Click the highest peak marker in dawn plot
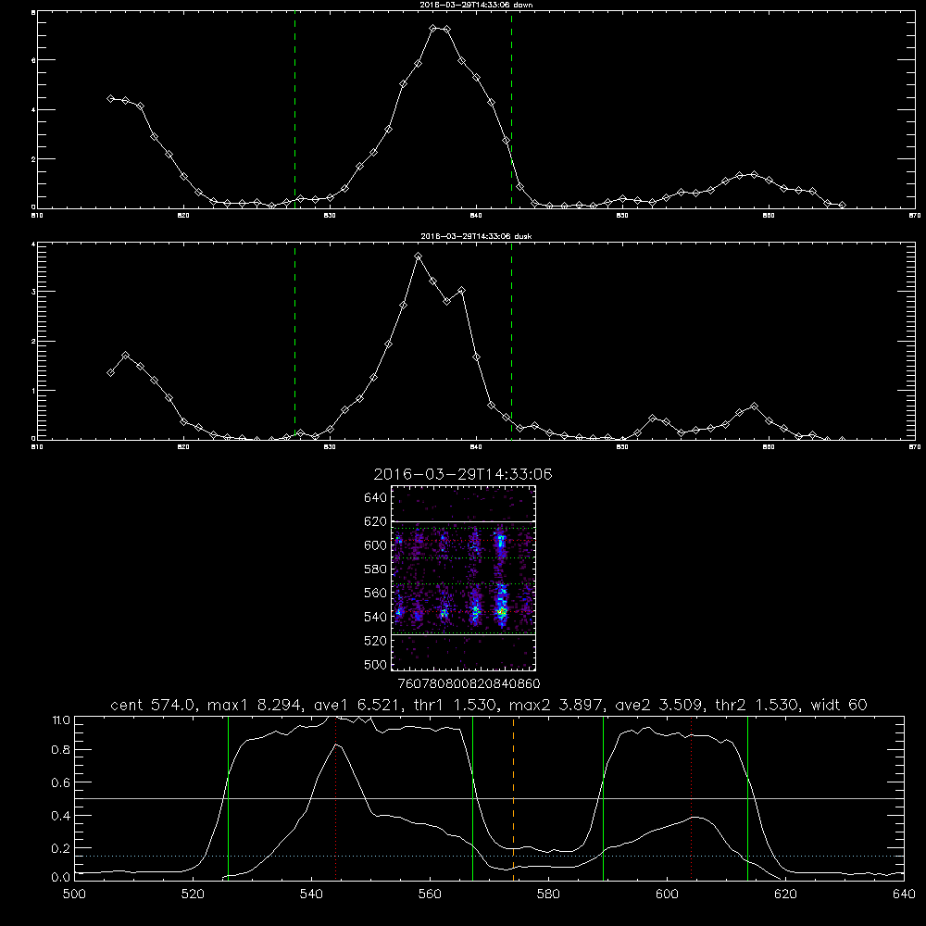 [x=432, y=29]
